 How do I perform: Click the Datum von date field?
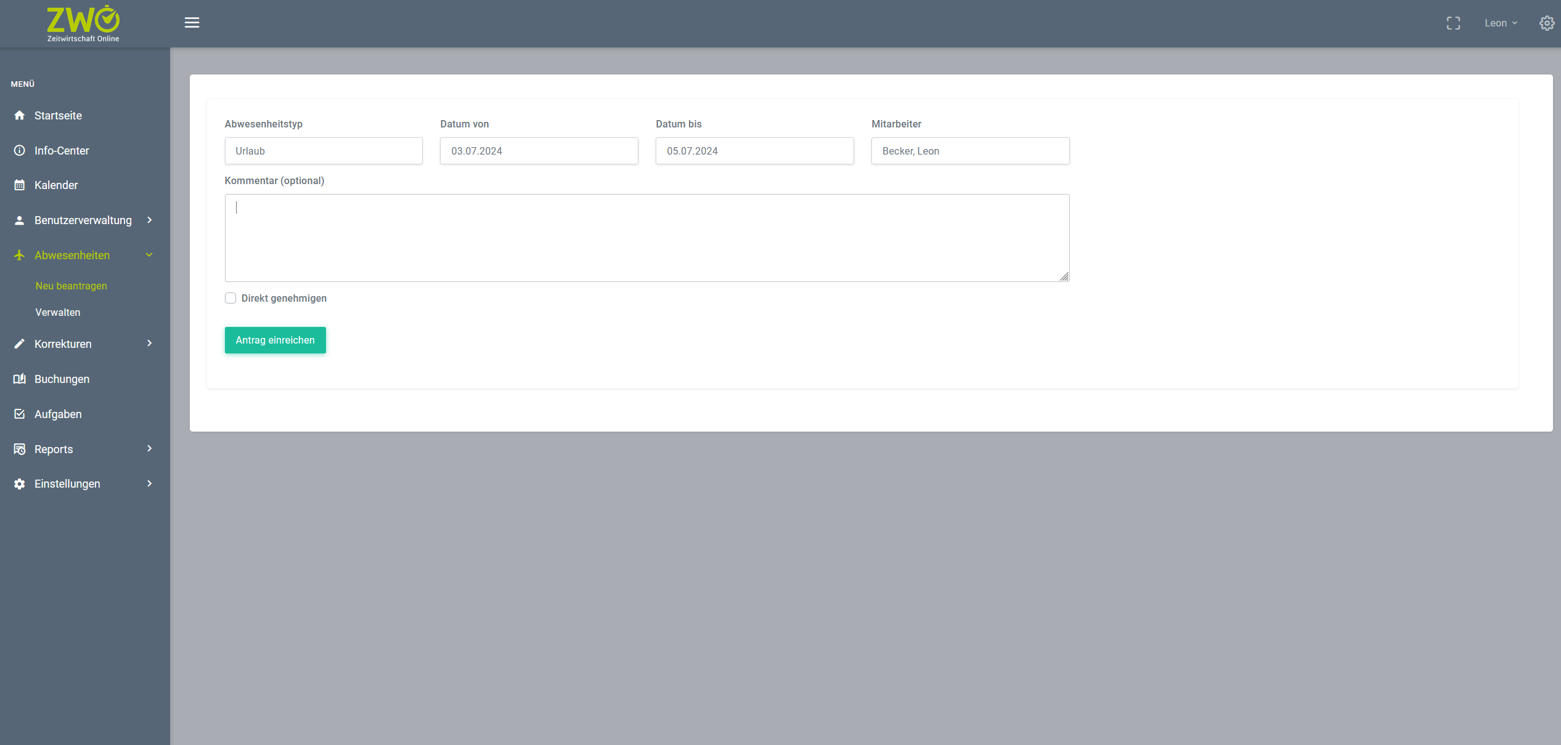539,151
